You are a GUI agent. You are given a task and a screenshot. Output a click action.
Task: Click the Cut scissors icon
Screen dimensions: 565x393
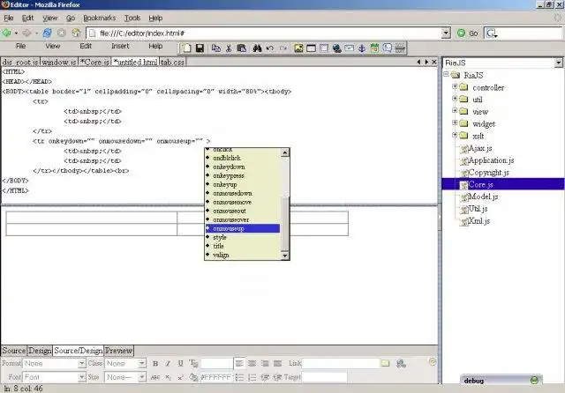[229, 48]
